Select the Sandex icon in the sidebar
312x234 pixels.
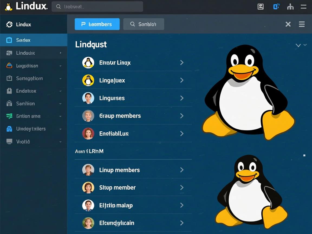[9, 40]
